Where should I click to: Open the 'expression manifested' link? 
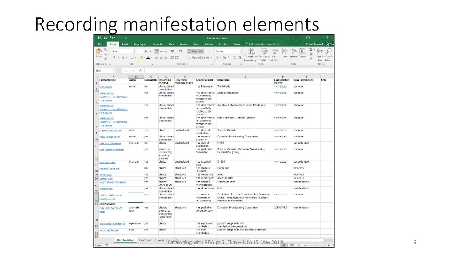coord(112,224)
